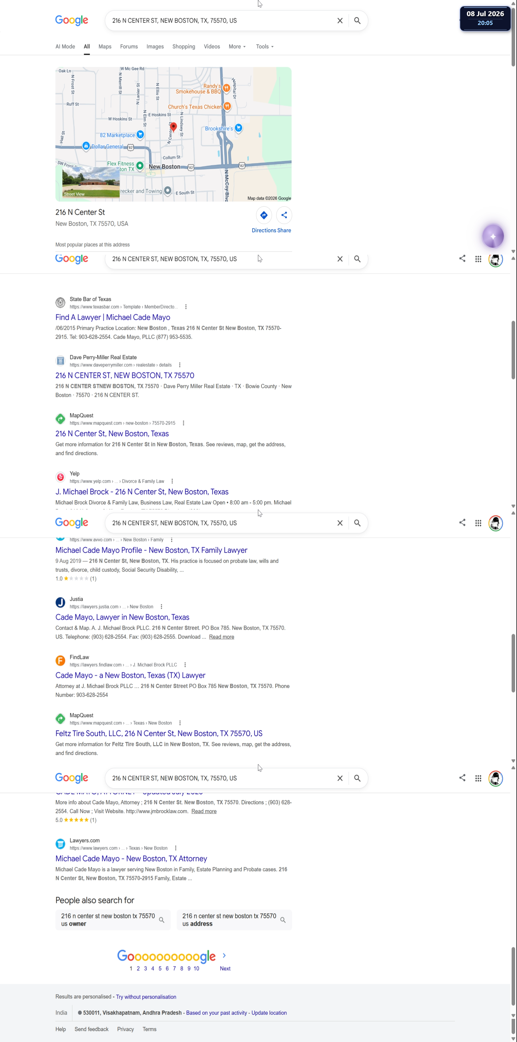The image size is (517, 1042).
Task: Open more options for Yelp result
Action: 172,481
